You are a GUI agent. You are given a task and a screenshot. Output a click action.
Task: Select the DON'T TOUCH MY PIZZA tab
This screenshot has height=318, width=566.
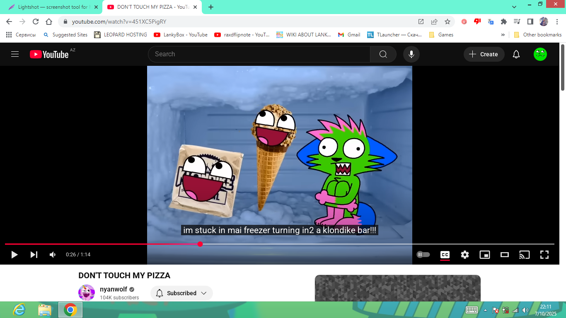tap(151, 7)
